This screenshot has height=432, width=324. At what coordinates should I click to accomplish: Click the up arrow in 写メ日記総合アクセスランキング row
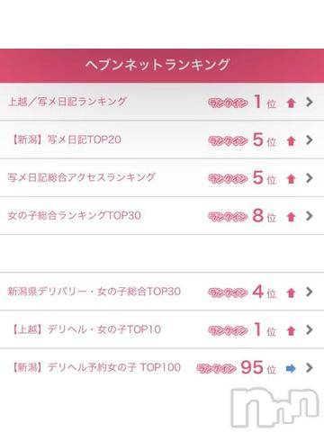click(291, 179)
